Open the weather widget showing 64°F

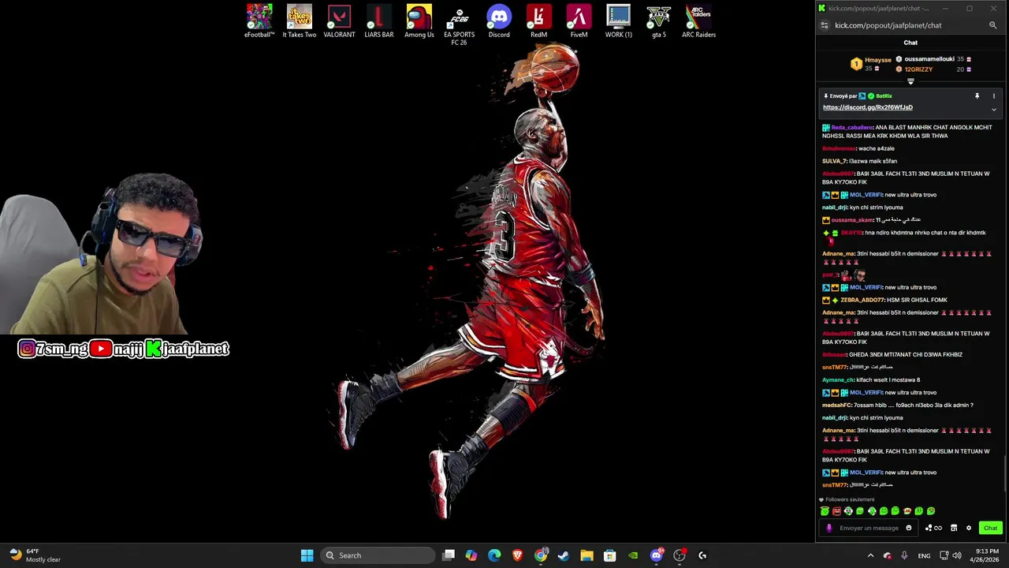[35, 555]
